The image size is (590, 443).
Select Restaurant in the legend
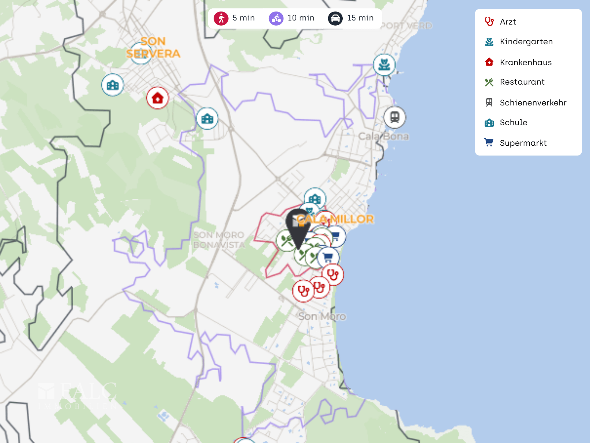coord(522,82)
